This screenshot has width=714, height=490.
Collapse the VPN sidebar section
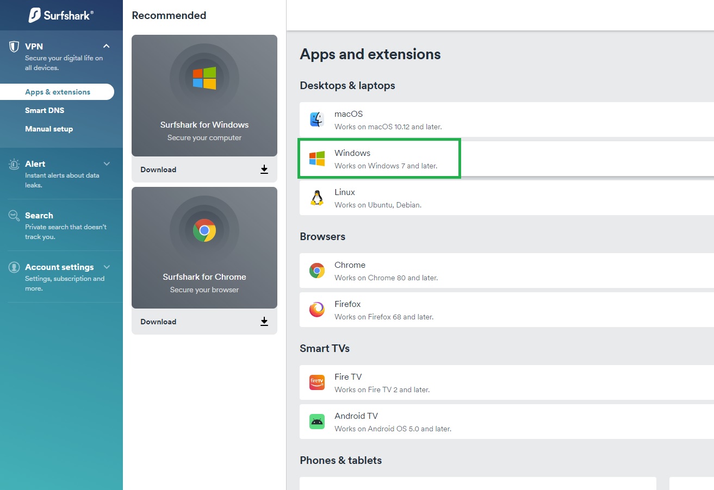coord(107,46)
